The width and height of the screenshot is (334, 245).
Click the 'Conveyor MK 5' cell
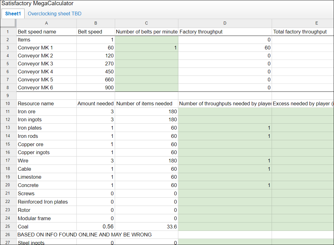[x=46, y=80]
